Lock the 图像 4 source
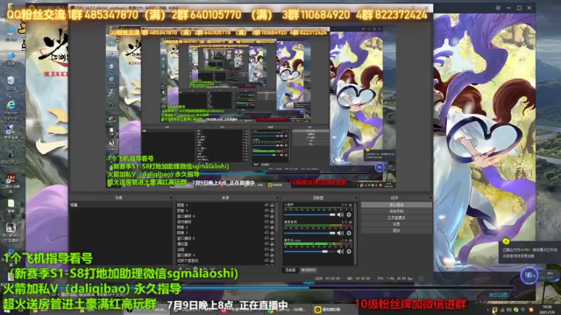This screenshot has height=315, width=561. point(273,227)
